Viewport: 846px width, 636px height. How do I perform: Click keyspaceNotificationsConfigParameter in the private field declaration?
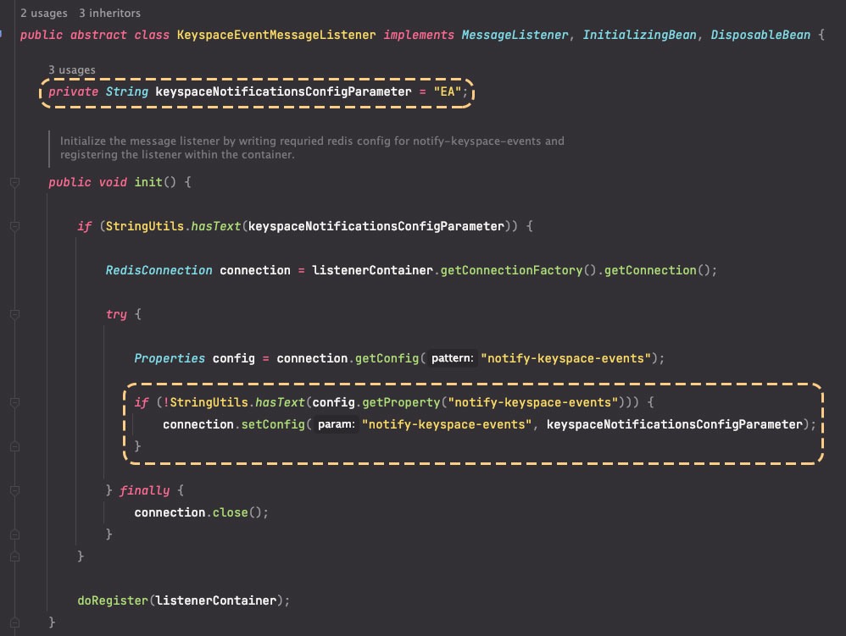pos(283,91)
